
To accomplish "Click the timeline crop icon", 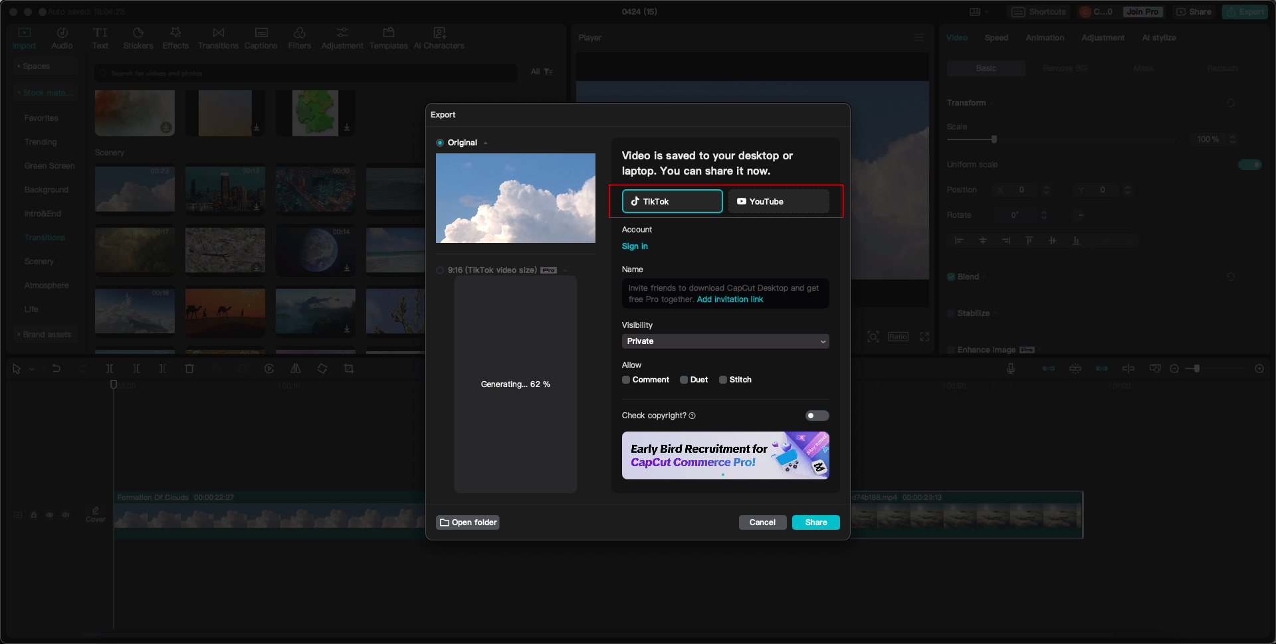I will [349, 368].
